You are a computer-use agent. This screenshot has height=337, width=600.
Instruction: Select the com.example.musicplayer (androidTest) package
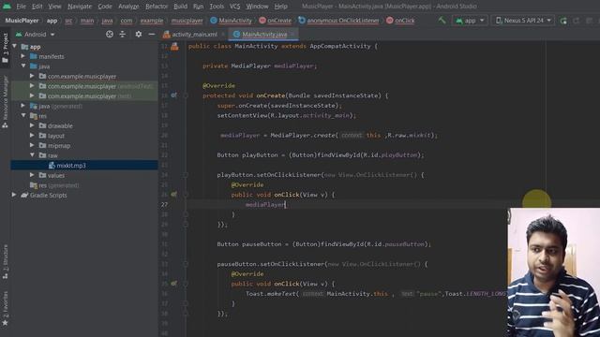pyautogui.click(x=84, y=86)
